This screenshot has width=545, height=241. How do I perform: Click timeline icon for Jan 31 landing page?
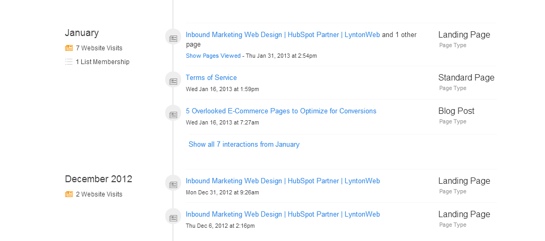[173, 38]
